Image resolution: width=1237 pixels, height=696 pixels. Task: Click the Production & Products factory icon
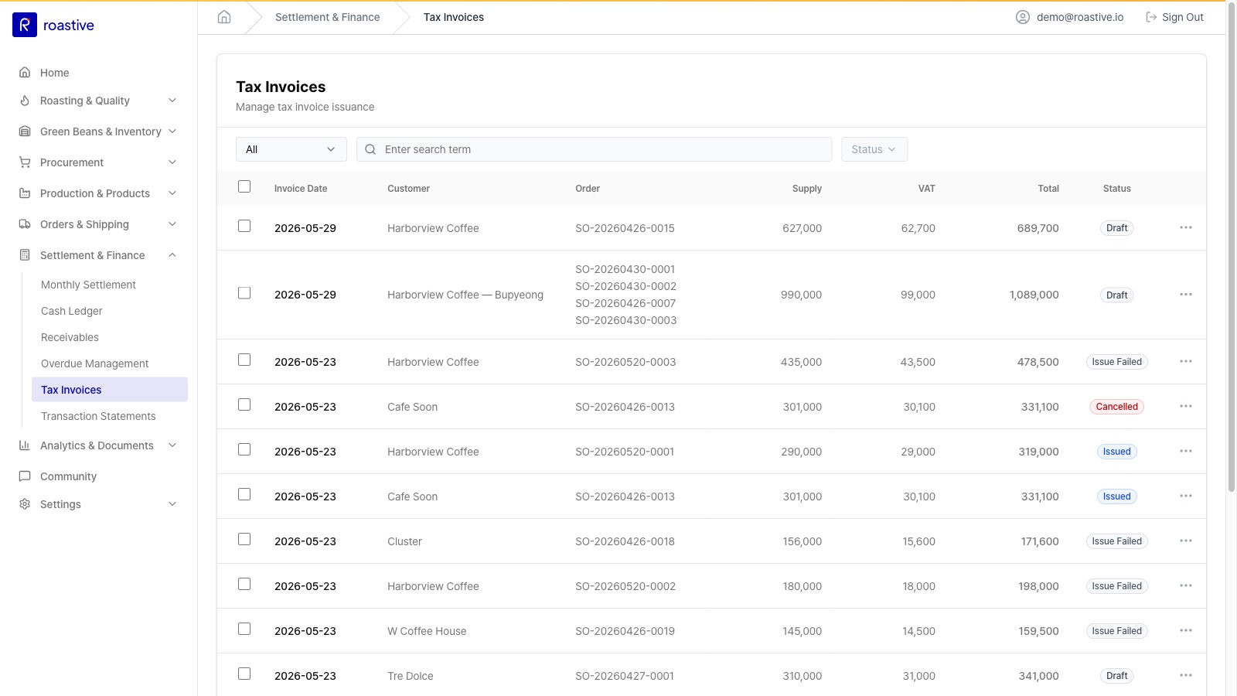tap(25, 193)
